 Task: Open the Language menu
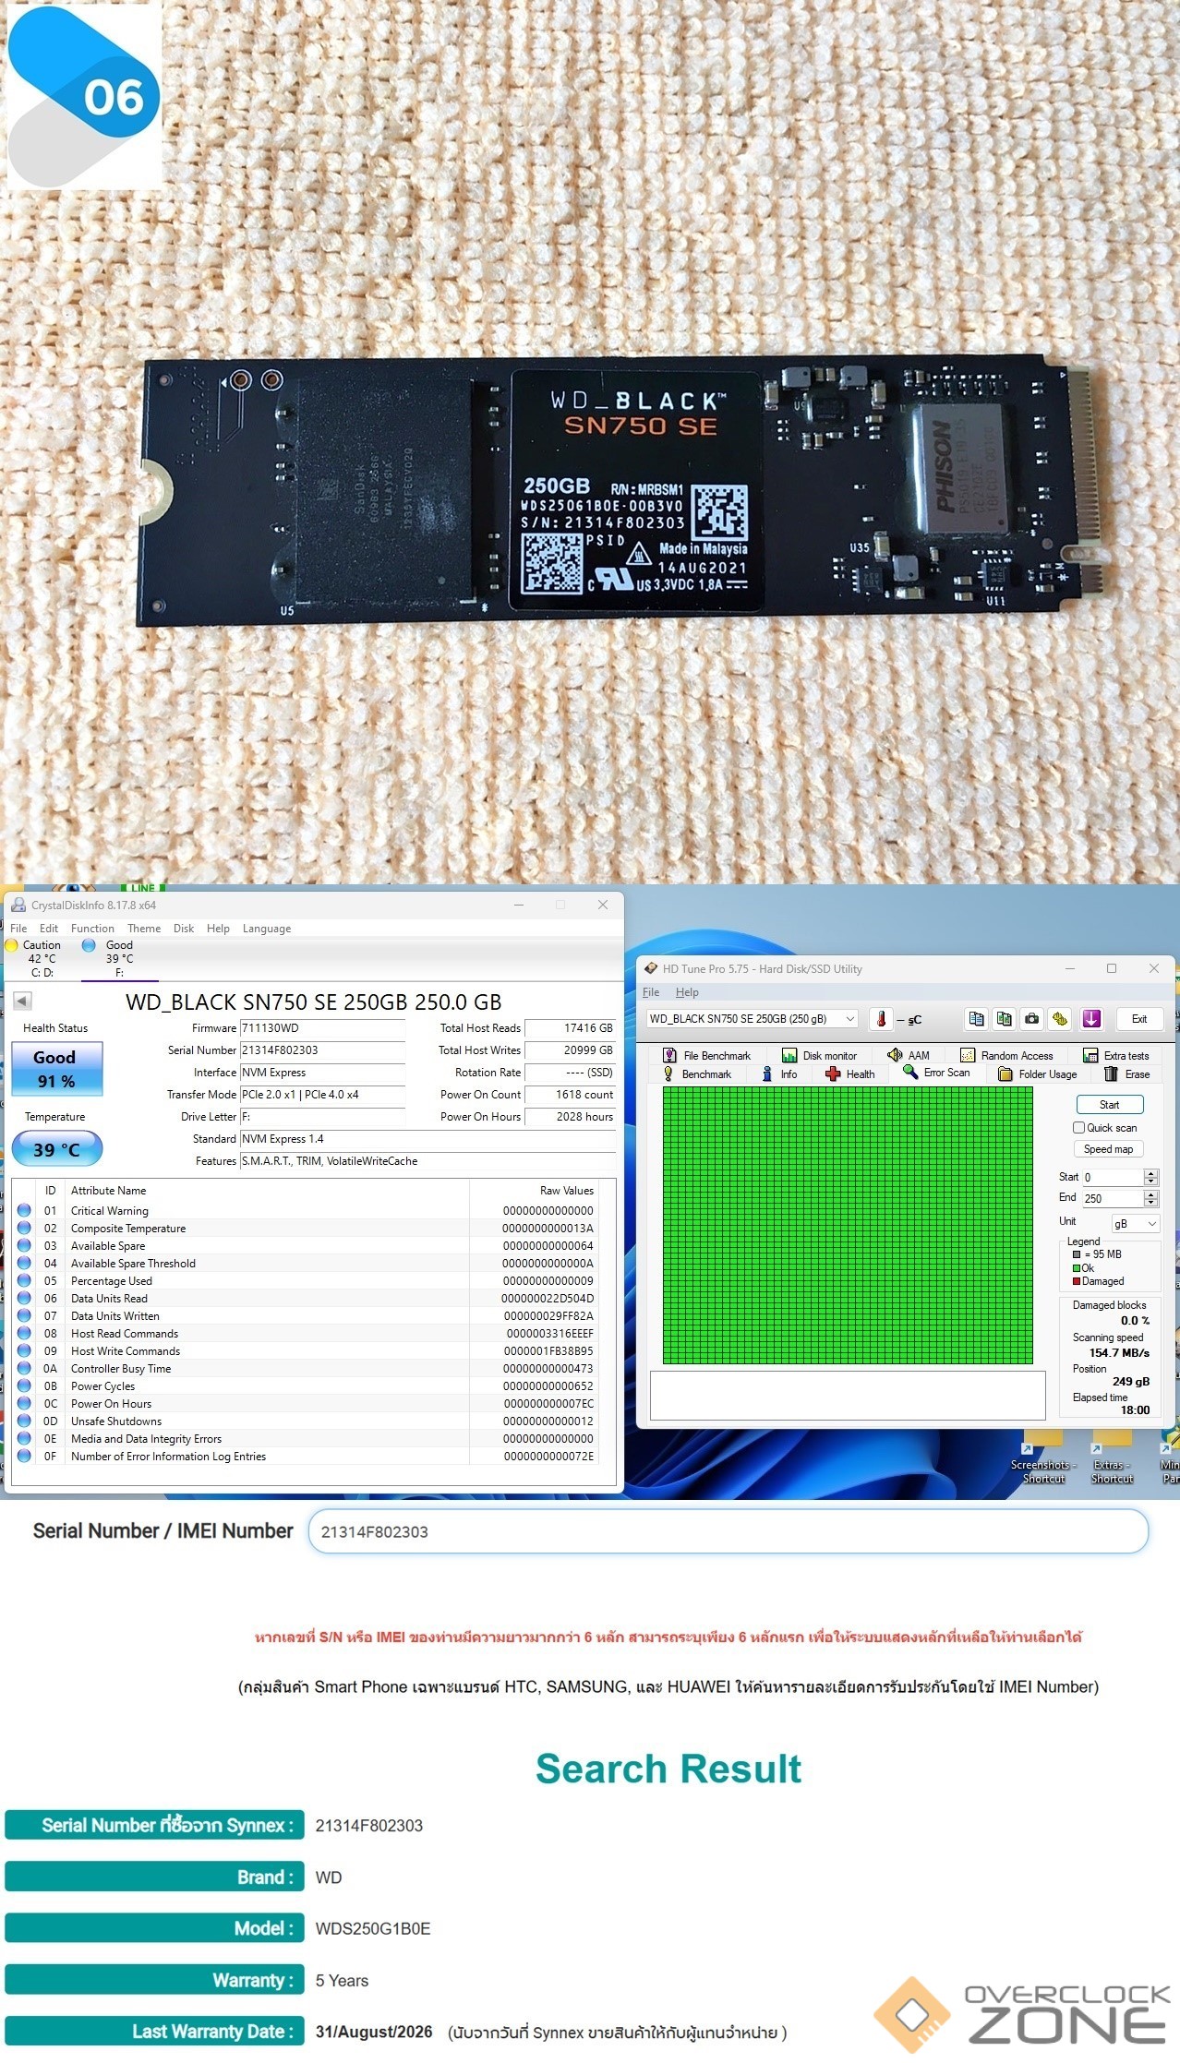(x=267, y=928)
